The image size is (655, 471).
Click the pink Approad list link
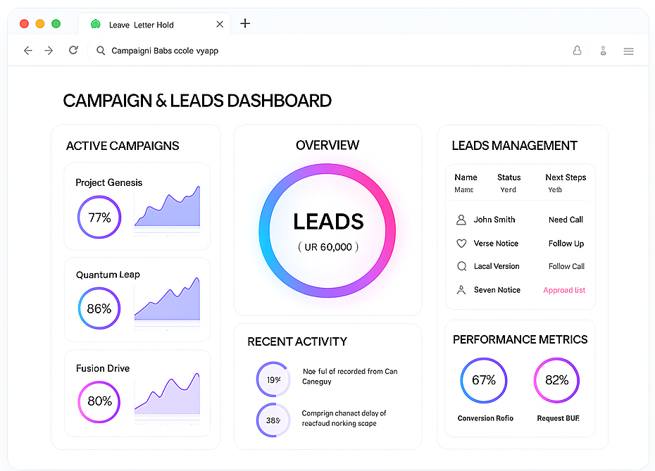click(566, 289)
